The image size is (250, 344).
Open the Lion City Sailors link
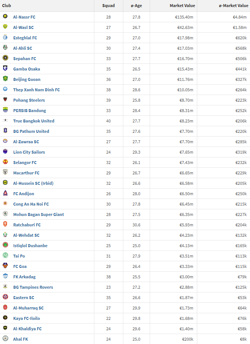tap(29, 152)
